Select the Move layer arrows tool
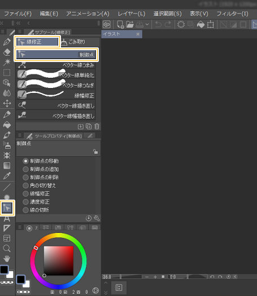Image resolution: width=257 pixels, height=296 pixels. tap(7, 103)
